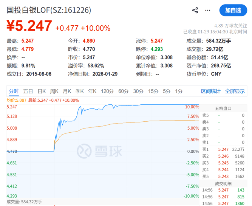Click the 买1 order row at 5.247
Screen dimensions: 252x206
pyautogui.click(x=223, y=149)
